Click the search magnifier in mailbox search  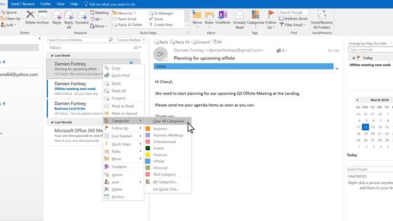[x=111, y=40]
